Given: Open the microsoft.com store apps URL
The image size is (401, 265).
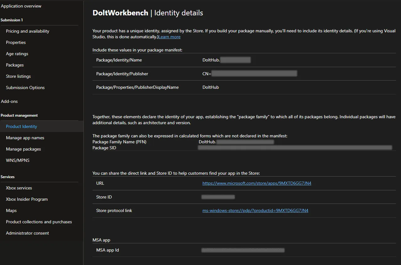Looking at the screenshot, I should (257, 183).
